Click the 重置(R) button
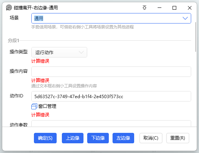199x153 pixels. coord(178,138)
